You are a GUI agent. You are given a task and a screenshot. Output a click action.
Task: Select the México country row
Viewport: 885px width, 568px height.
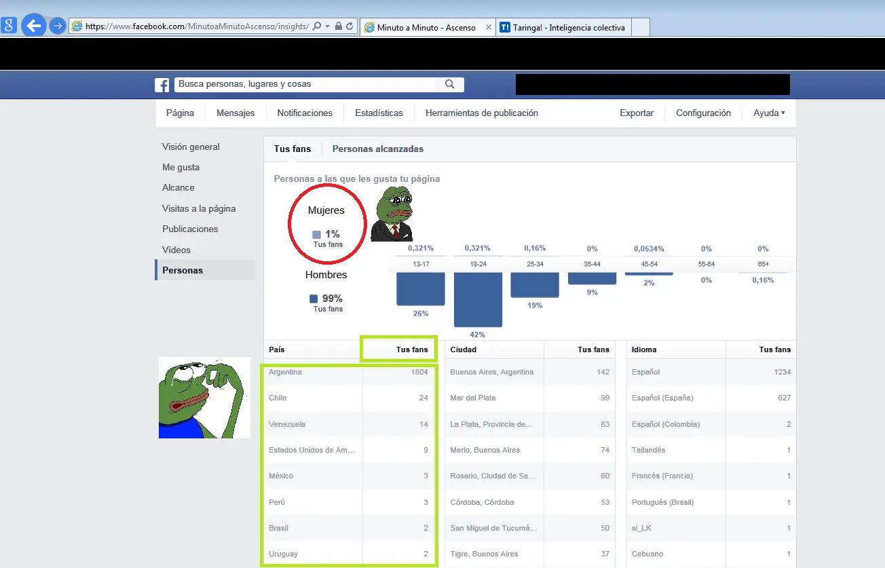click(x=350, y=476)
